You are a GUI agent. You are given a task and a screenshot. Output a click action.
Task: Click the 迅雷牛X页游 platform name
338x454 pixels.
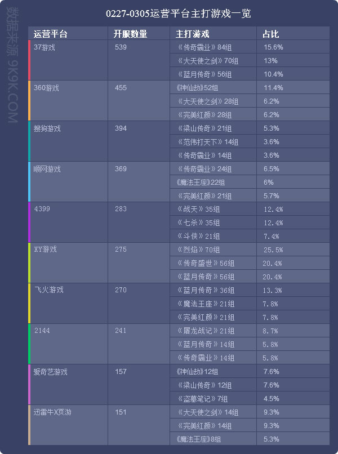pos(52,412)
